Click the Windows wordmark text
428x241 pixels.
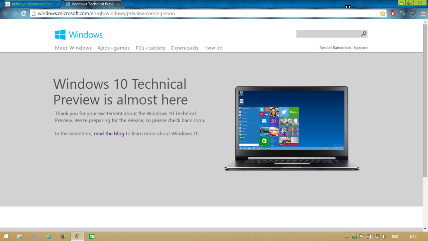point(86,34)
